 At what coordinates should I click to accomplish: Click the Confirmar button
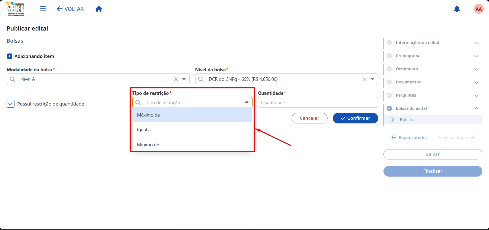pyautogui.click(x=355, y=118)
